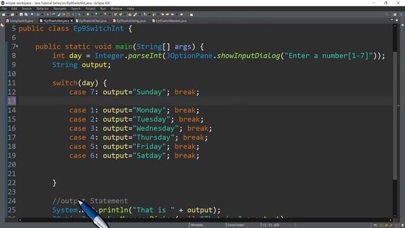The image size is (405, 228).
Task: Open the Project menu
Action: tap(90, 8)
